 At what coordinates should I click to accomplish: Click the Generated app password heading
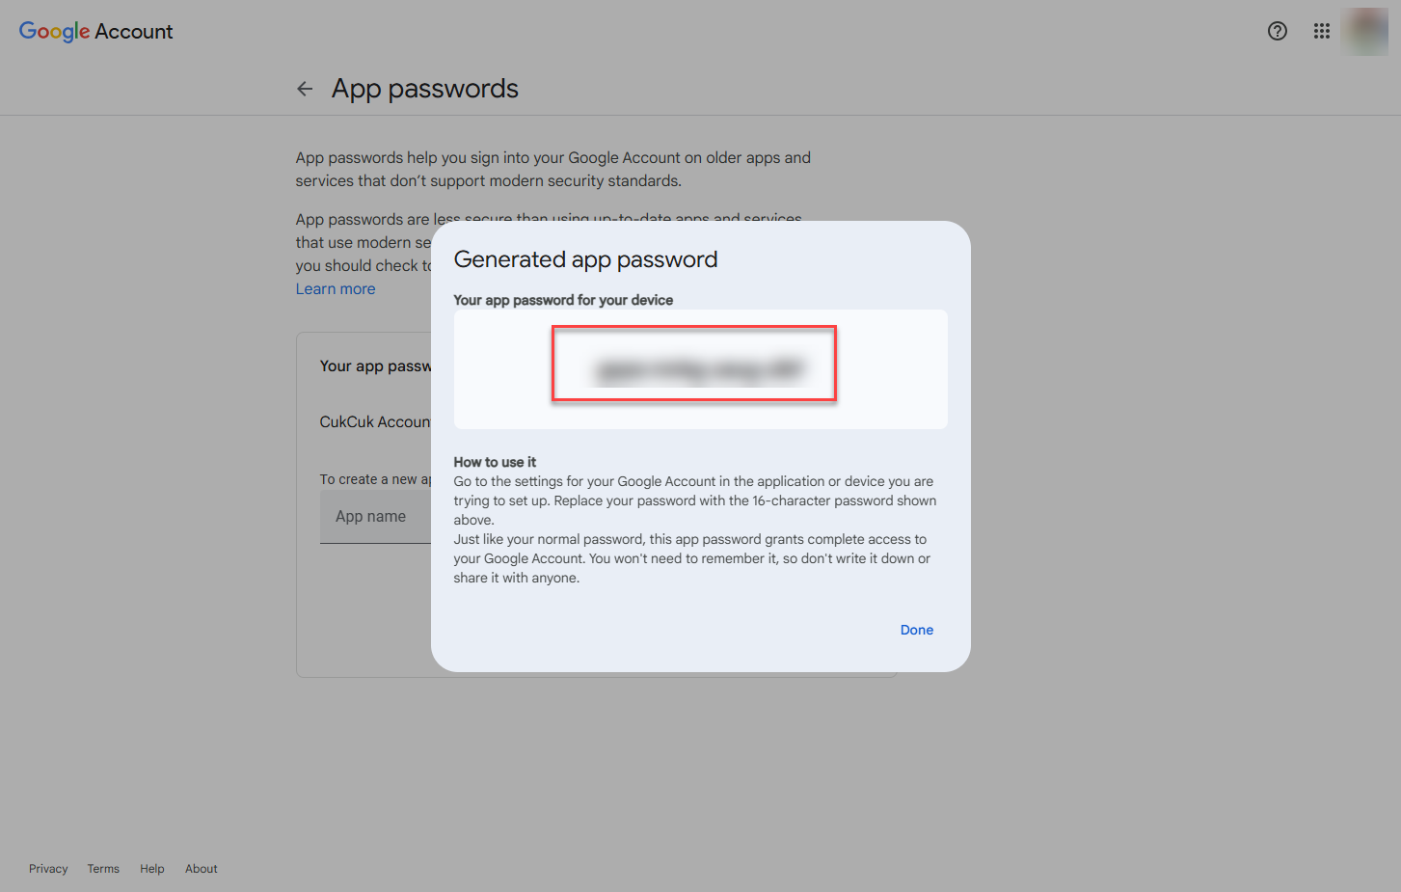point(586,259)
